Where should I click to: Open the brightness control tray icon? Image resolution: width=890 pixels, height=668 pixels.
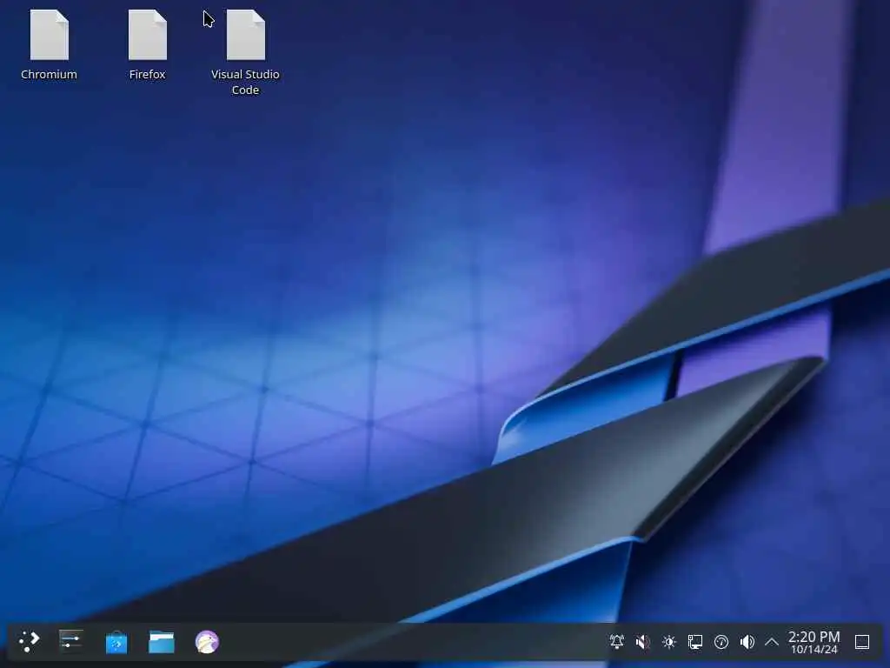pyautogui.click(x=668, y=642)
